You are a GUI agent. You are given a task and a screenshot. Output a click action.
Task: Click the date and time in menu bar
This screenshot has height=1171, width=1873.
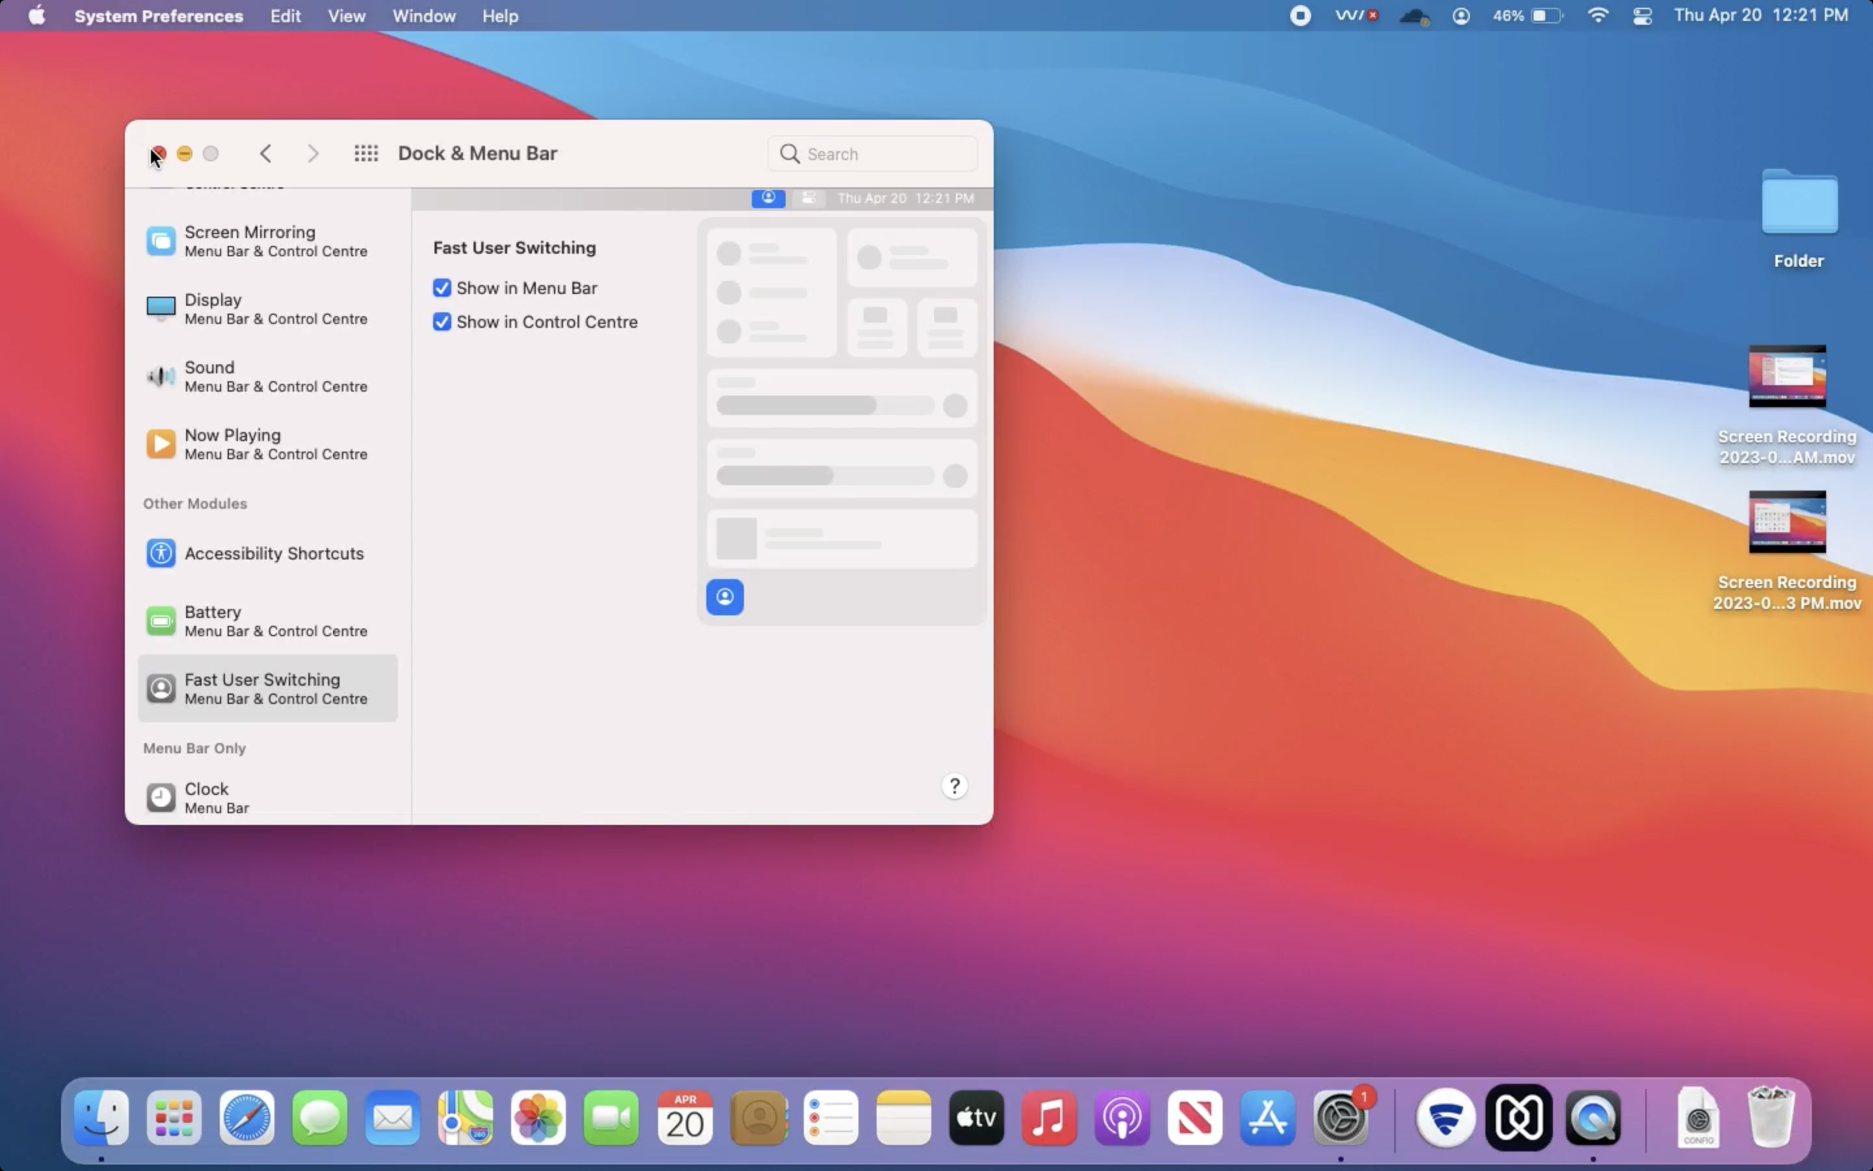[1760, 16]
